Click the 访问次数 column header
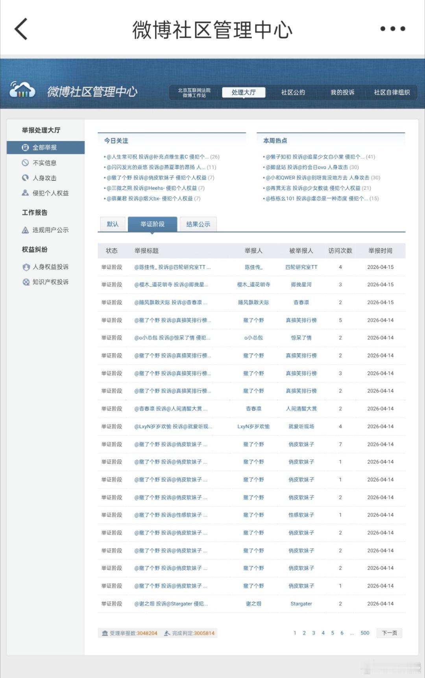 click(x=340, y=251)
